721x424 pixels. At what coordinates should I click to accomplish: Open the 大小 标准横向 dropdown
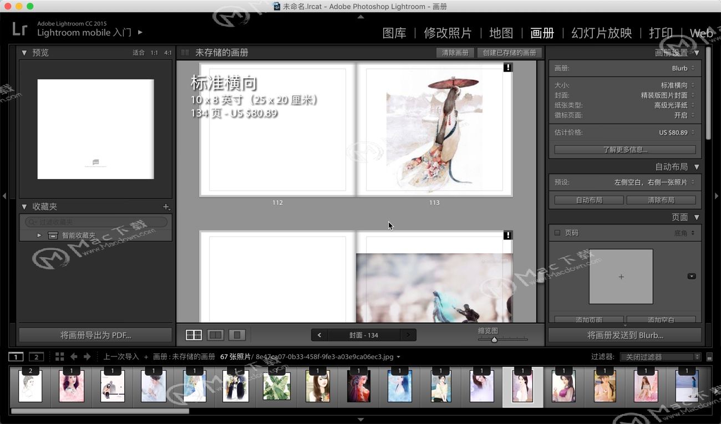coord(678,85)
